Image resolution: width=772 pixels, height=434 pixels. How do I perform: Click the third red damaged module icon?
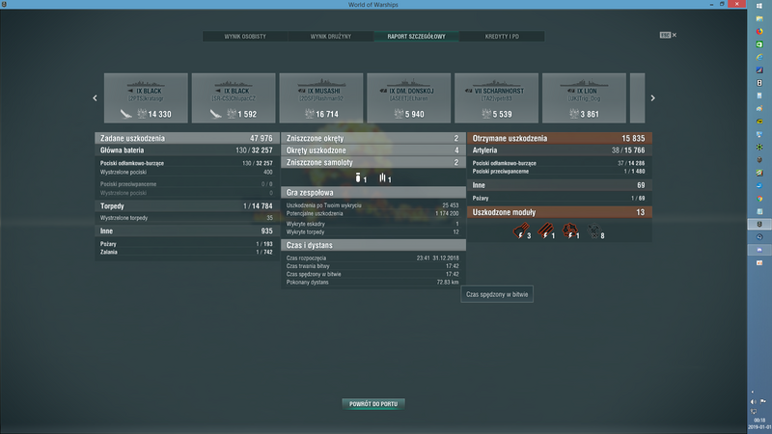569,230
